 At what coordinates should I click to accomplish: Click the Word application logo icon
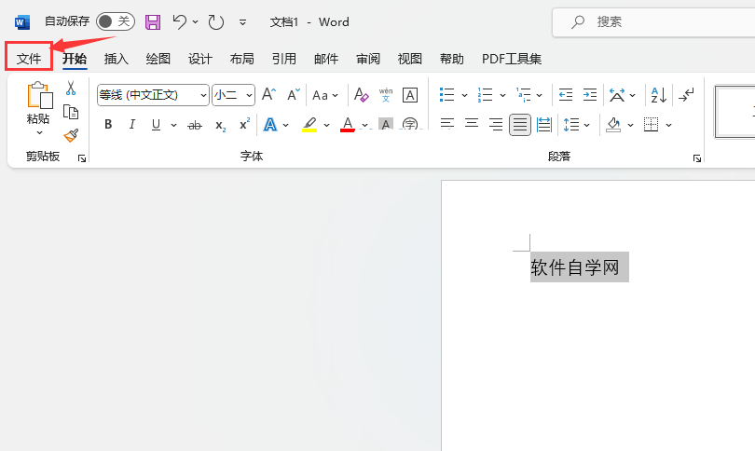(x=22, y=22)
